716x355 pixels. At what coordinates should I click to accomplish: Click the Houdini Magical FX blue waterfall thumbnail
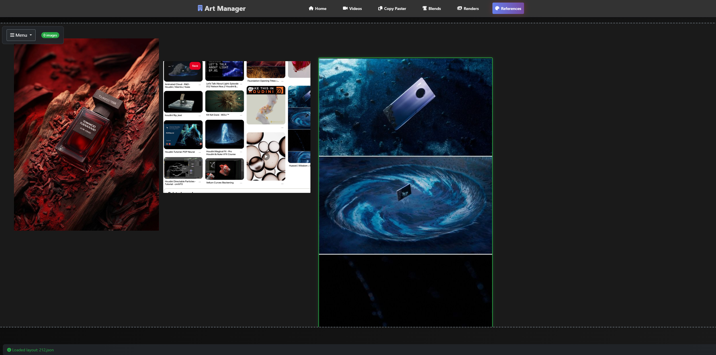(224, 134)
